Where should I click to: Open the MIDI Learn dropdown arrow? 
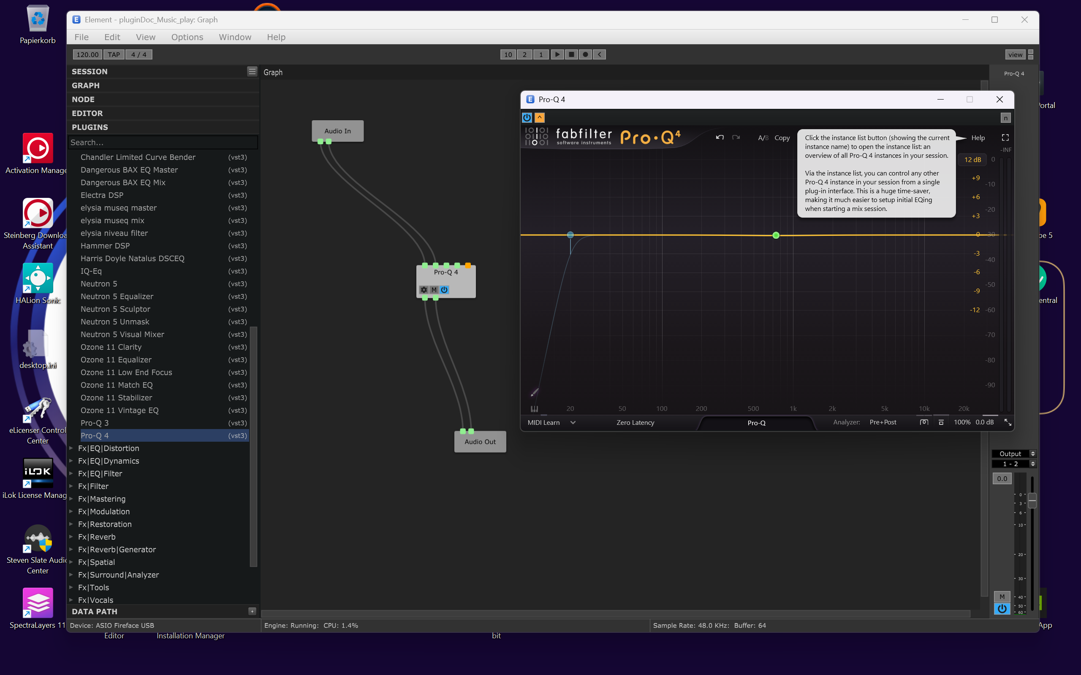click(573, 422)
